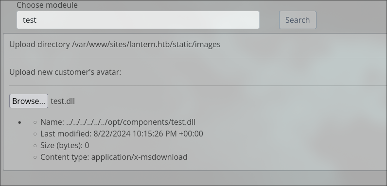Image resolution: width=387 pixels, height=186 pixels.
Task: Open the Browse... file picker button
Action: point(29,101)
